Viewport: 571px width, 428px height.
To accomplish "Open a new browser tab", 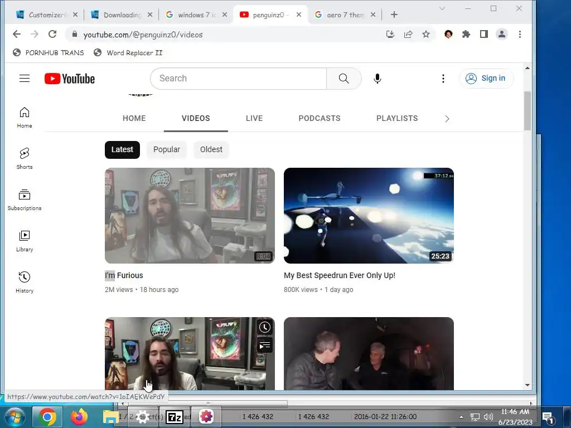I will pos(394,14).
